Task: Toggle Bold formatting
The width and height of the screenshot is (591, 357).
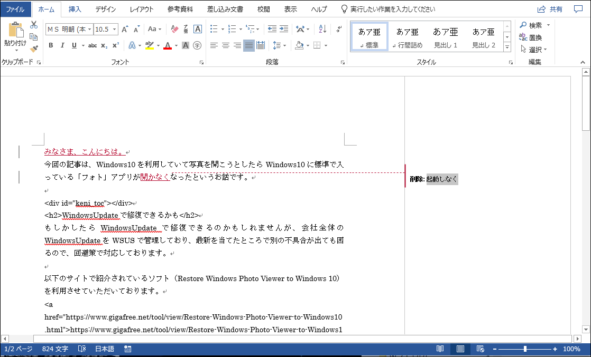Action: (x=51, y=45)
